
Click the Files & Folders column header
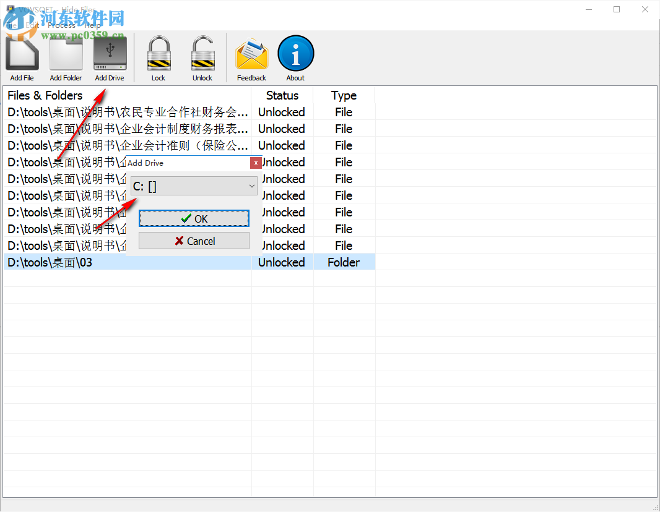pos(45,95)
